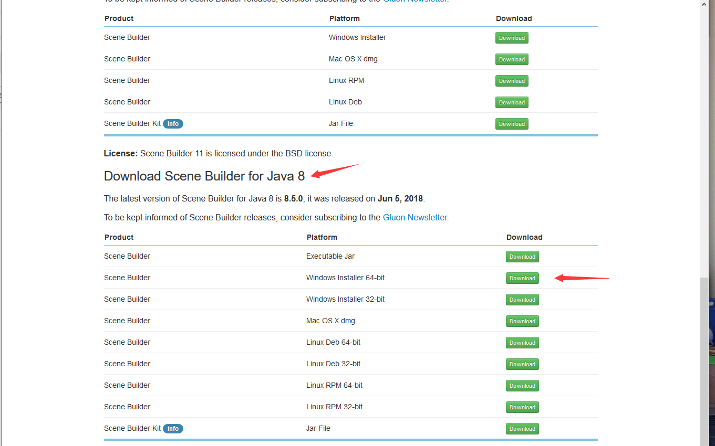
Task: Download Scene Builder Windows Installer
Action: coord(511,37)
